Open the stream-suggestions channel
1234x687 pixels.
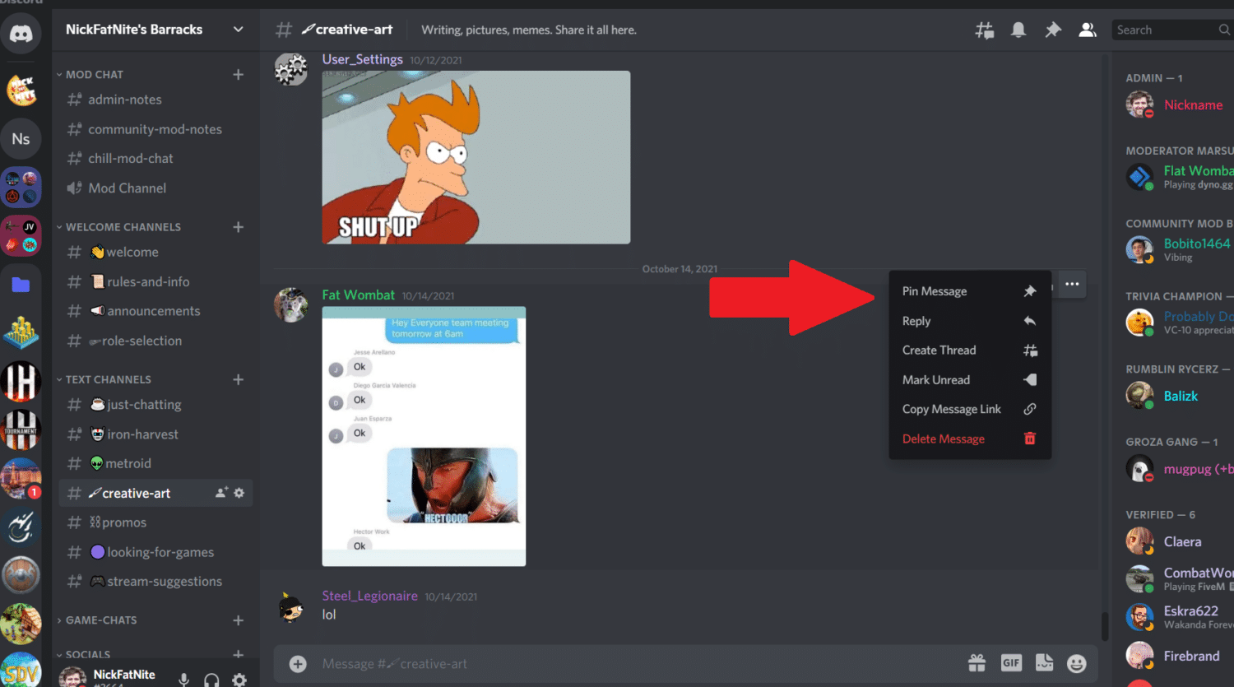click(x=155, y=582)
